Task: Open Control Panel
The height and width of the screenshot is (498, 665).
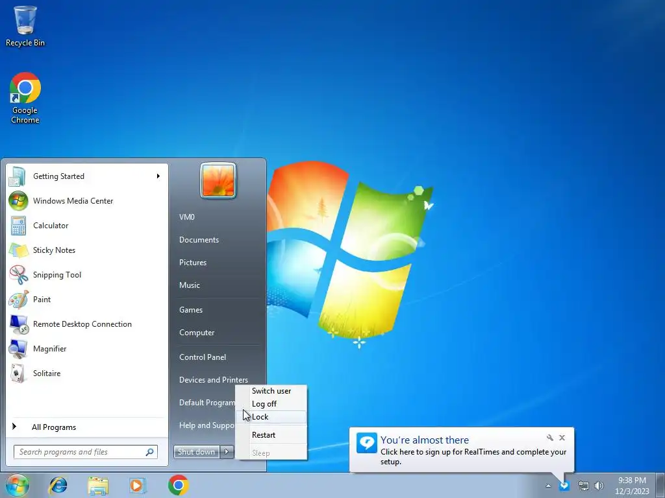Action: (x=203, y=357)
